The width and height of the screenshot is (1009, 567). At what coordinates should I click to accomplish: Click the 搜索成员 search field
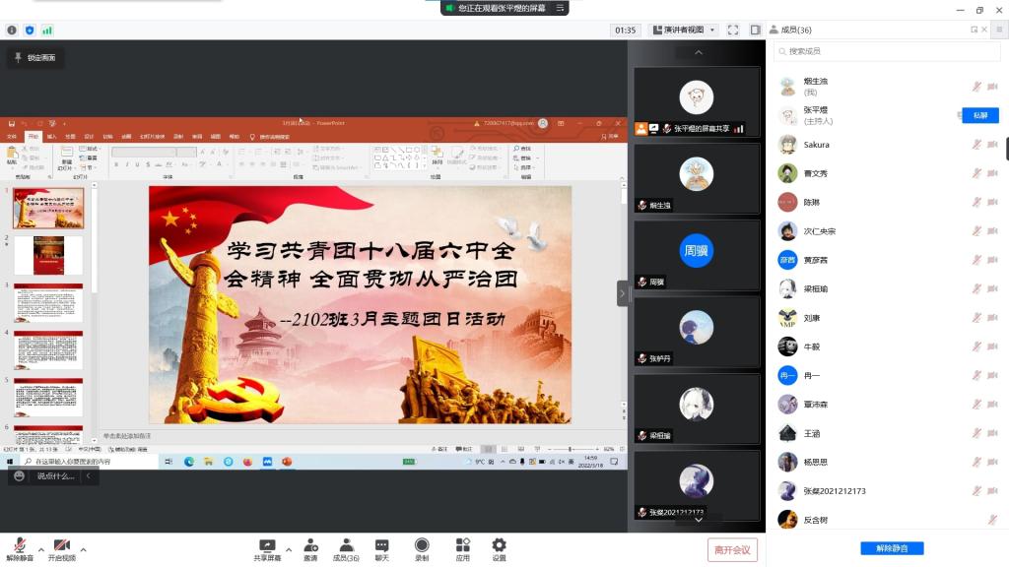(x=887, y=51)
